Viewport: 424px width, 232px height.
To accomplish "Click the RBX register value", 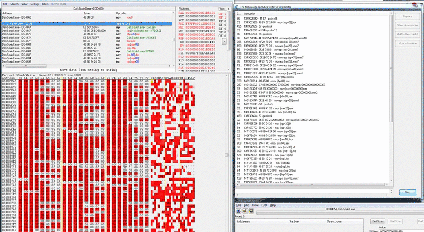I will pos(200,16).
